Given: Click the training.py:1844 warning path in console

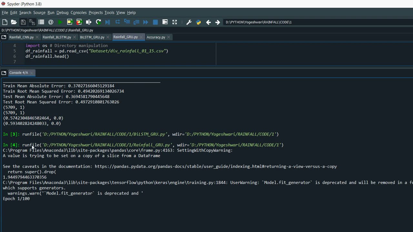Looking at the screenshot, I should (115, 183).
